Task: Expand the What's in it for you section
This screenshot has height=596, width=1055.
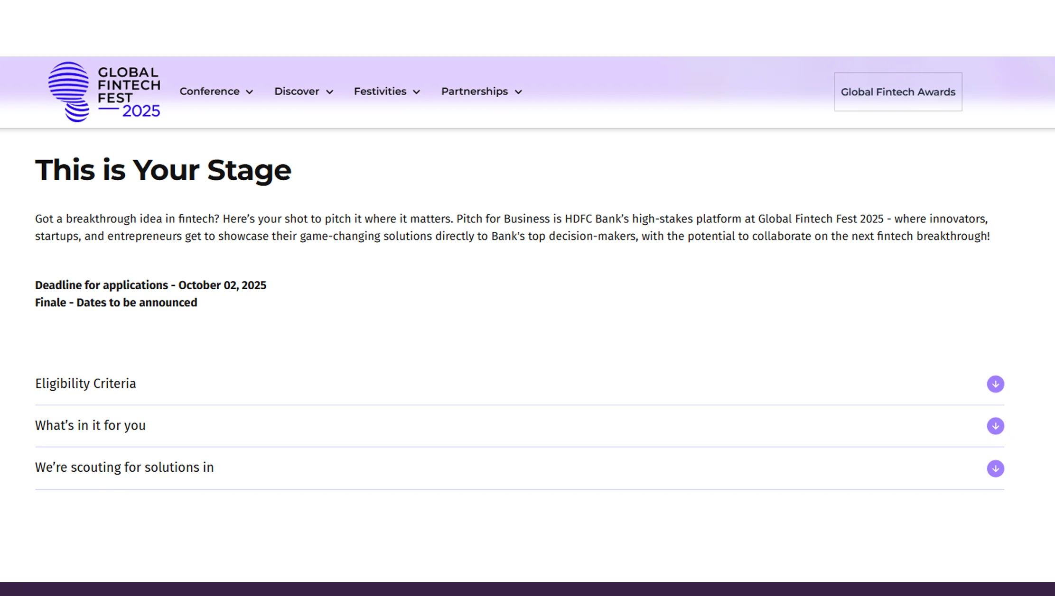Action: tap(90, 426)
